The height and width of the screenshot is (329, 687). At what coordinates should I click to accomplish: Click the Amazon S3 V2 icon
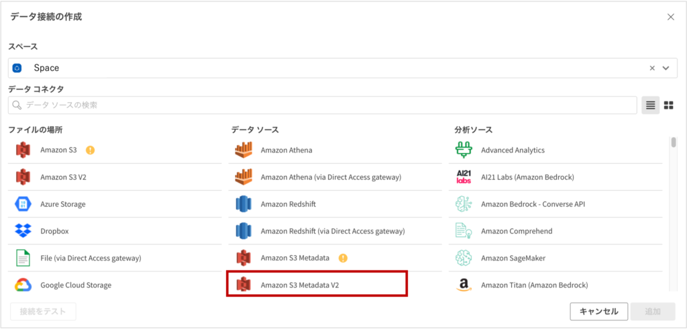pos(23,177)
